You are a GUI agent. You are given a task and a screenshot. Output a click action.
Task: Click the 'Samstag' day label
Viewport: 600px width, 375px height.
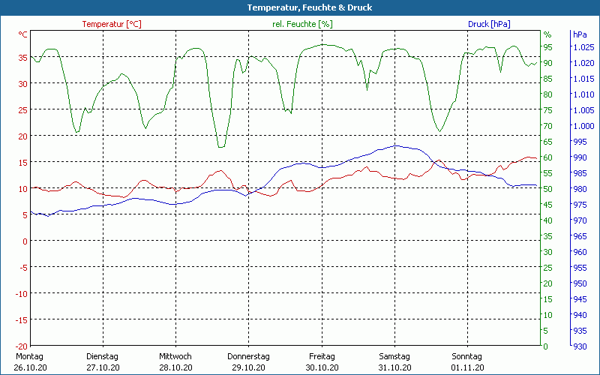point(394,356)
